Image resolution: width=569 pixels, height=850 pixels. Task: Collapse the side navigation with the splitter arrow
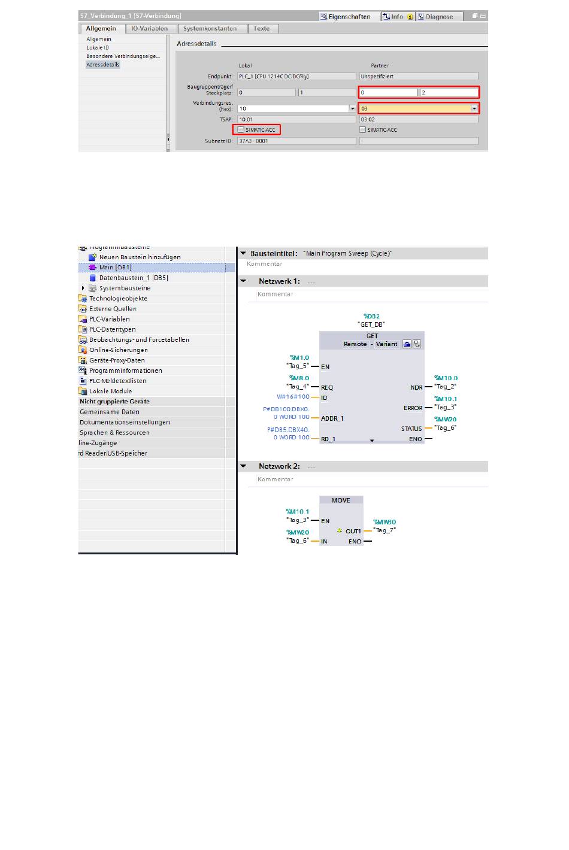pyautogui.click(x=168, y=139)
